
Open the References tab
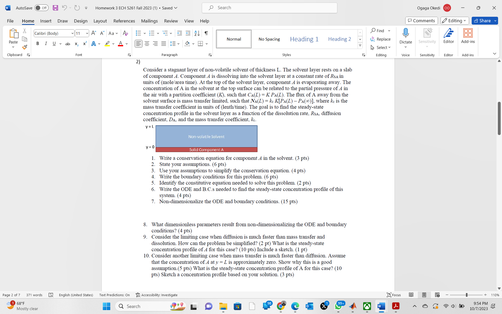pyautogui.click(x=124, y=21)
